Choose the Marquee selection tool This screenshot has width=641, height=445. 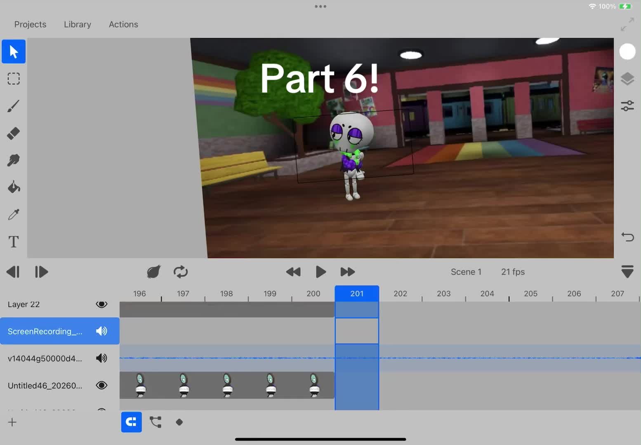pos(13,79)
